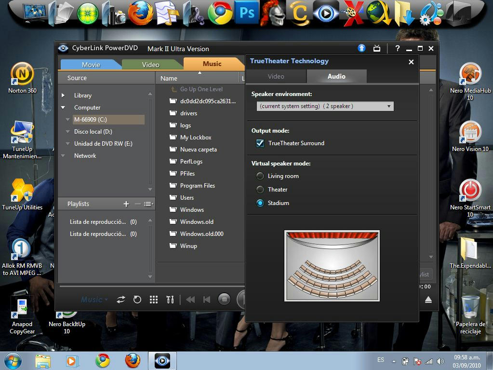Close the TrueTheater Technology panel

(x=411, y=62)
